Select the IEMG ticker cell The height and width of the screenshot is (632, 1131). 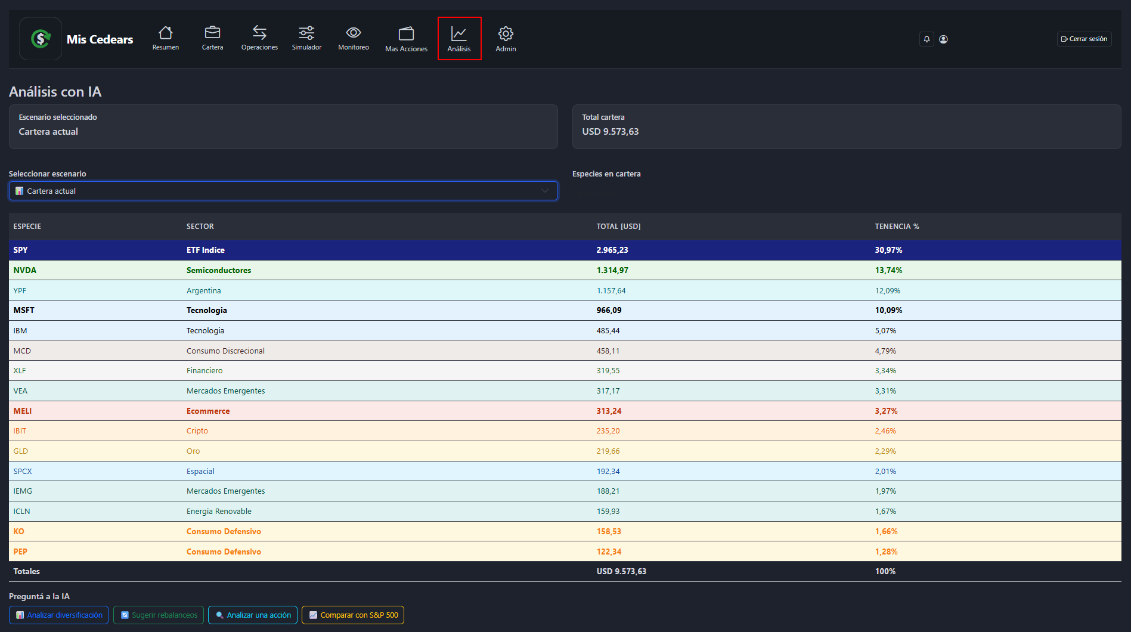(x=23, y=491)
